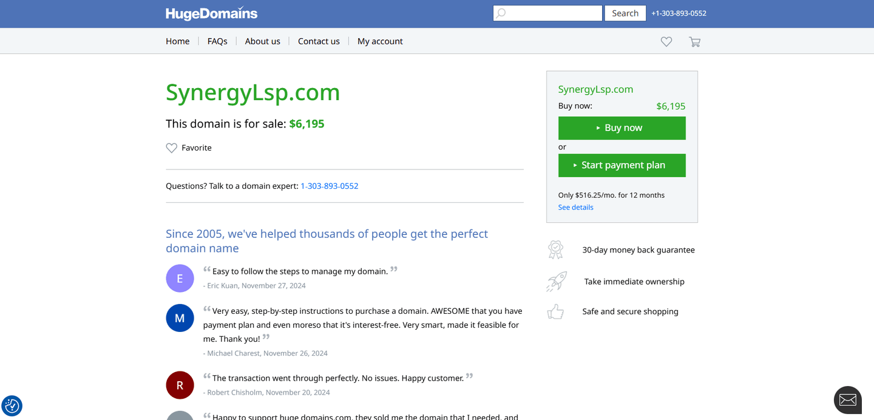The height and width of the screenshot is (420, 874).
Task: Go to the Contact us page
Action: pos(319,41)
